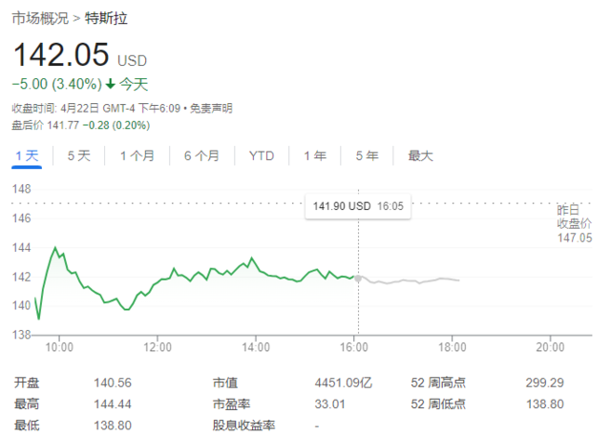Switch to the 1 年 range tab
Viewport: 611px width, 435px height.
[x=315, y=155]
